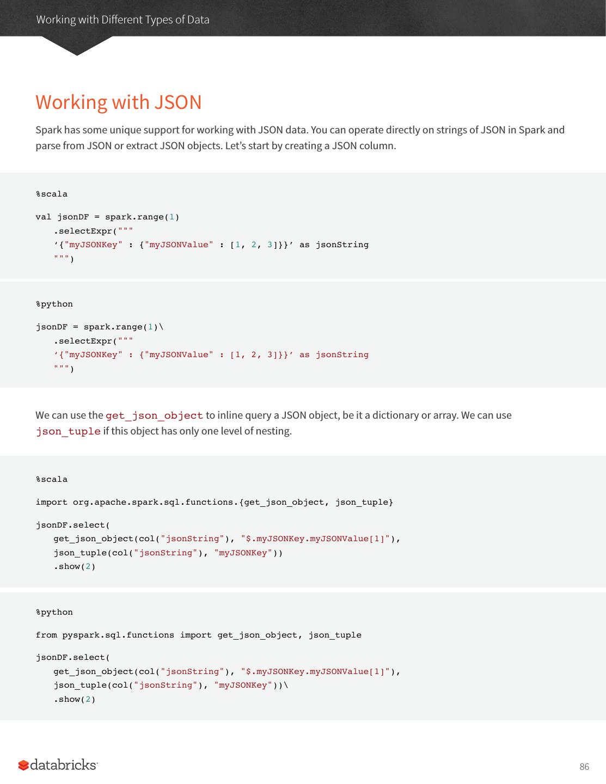Screen dimensions: 606x784
Task: Click the %python label above "jsonDF = spark.range(1)\"
Action: tap(54, 304)
